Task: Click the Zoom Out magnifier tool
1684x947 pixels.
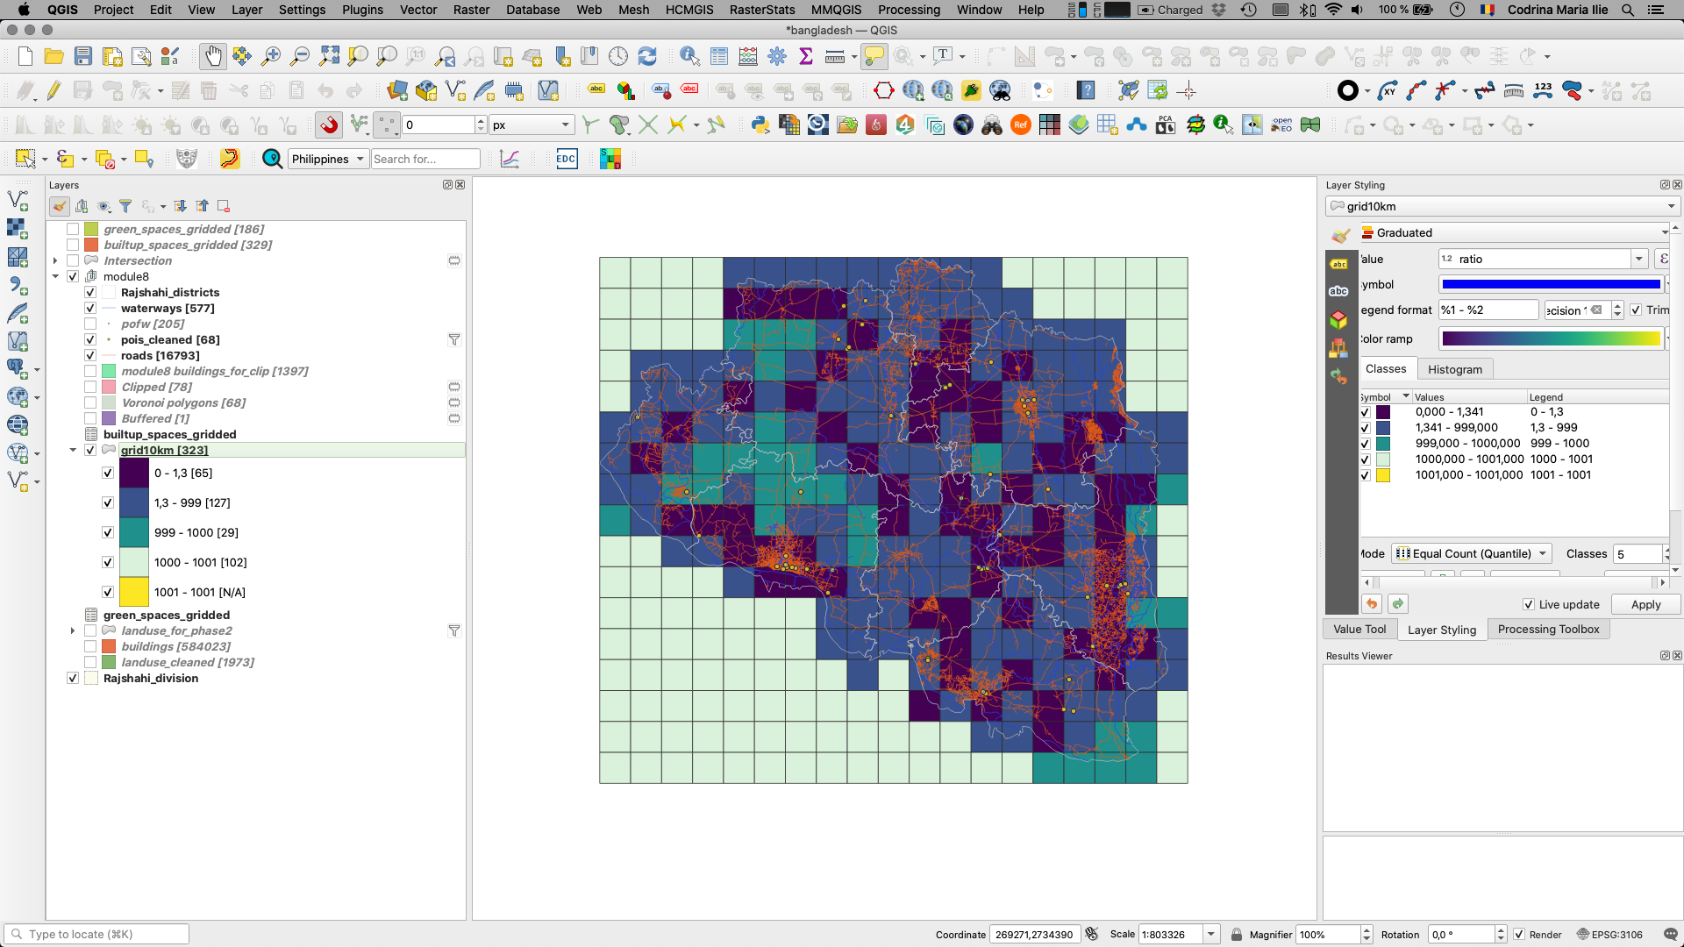Action: coord(300,57)
